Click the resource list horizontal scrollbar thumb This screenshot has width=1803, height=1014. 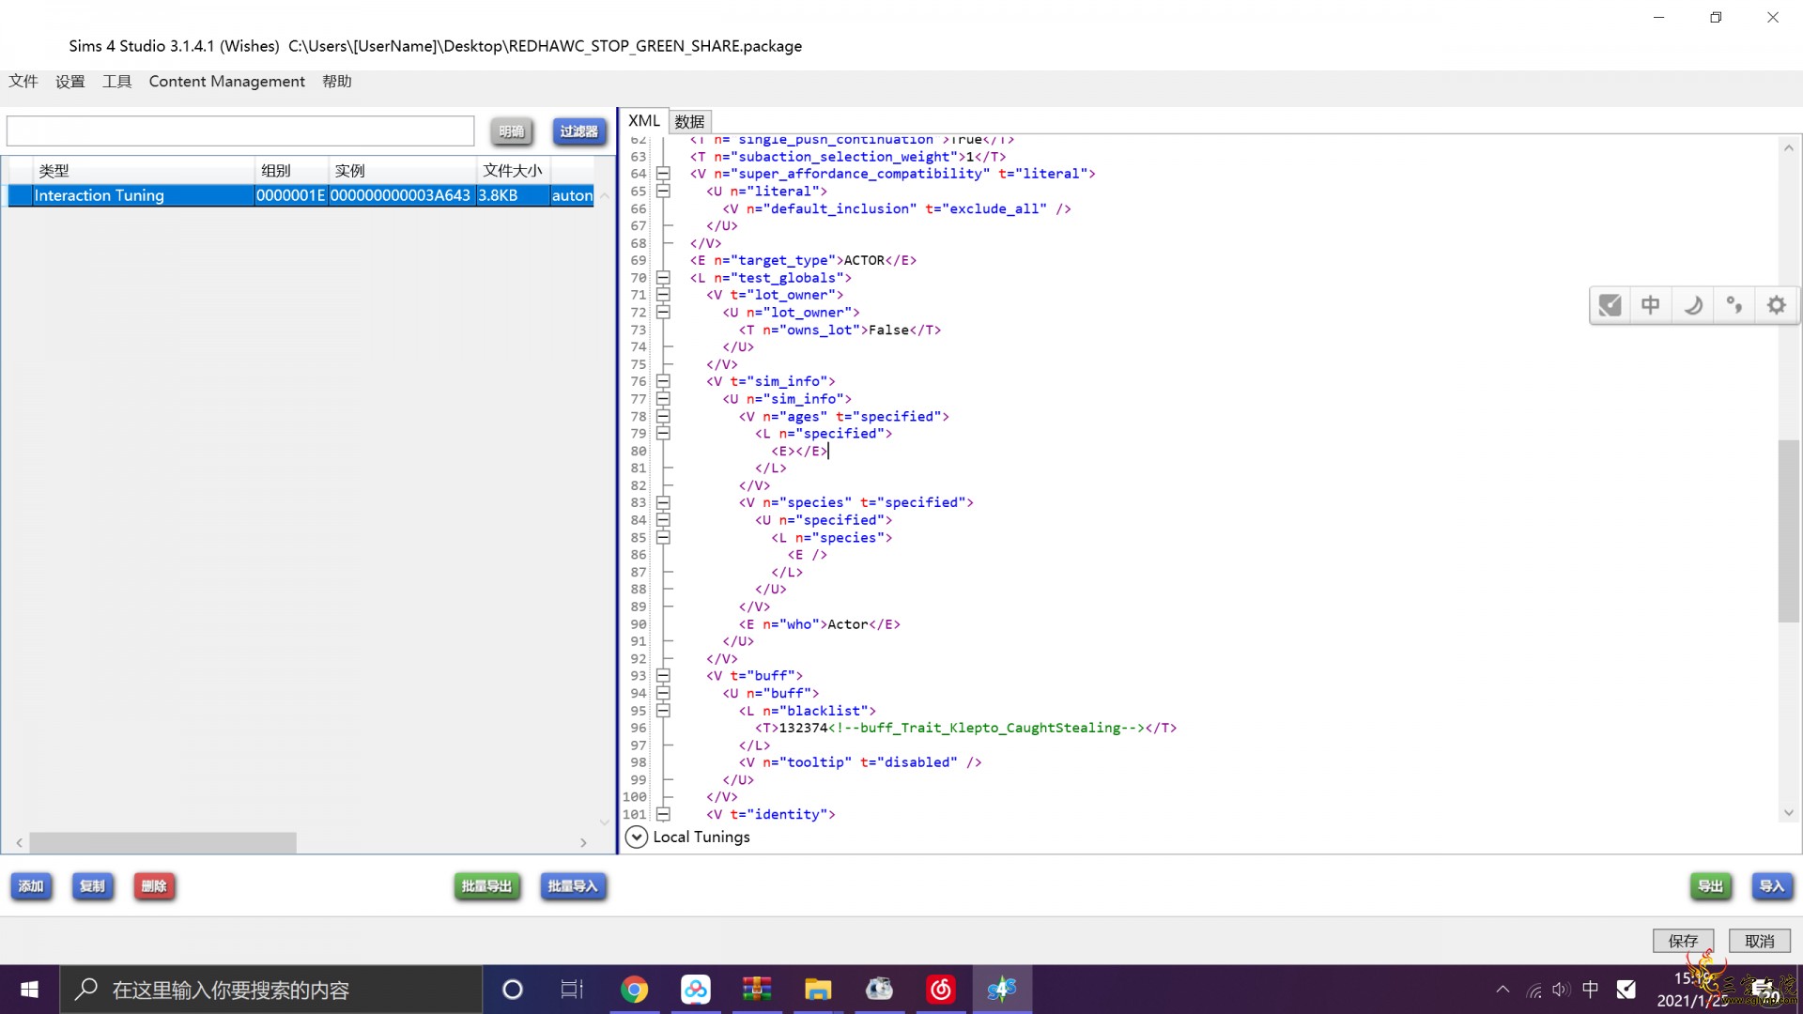[x=162, y=843]
